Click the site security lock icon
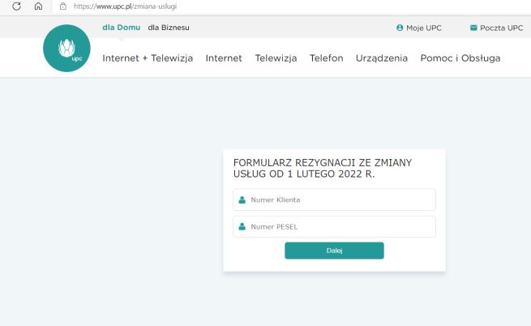This screenshot has width=531, height=326. click(x=63, y=6)
